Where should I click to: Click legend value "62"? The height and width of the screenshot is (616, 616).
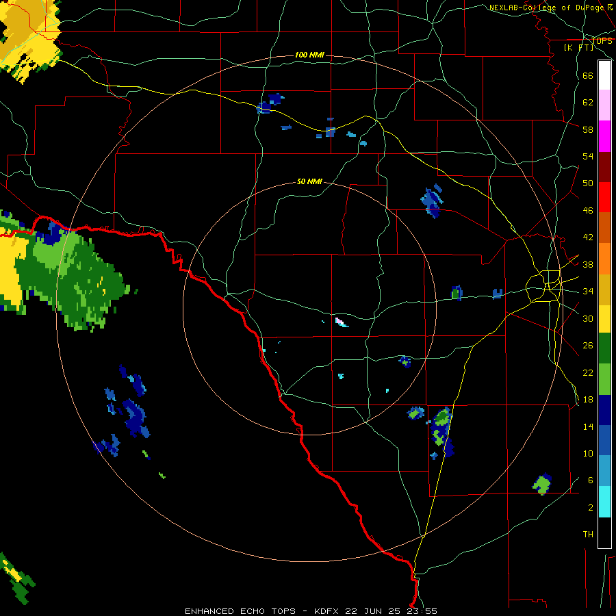pos(588,103)
